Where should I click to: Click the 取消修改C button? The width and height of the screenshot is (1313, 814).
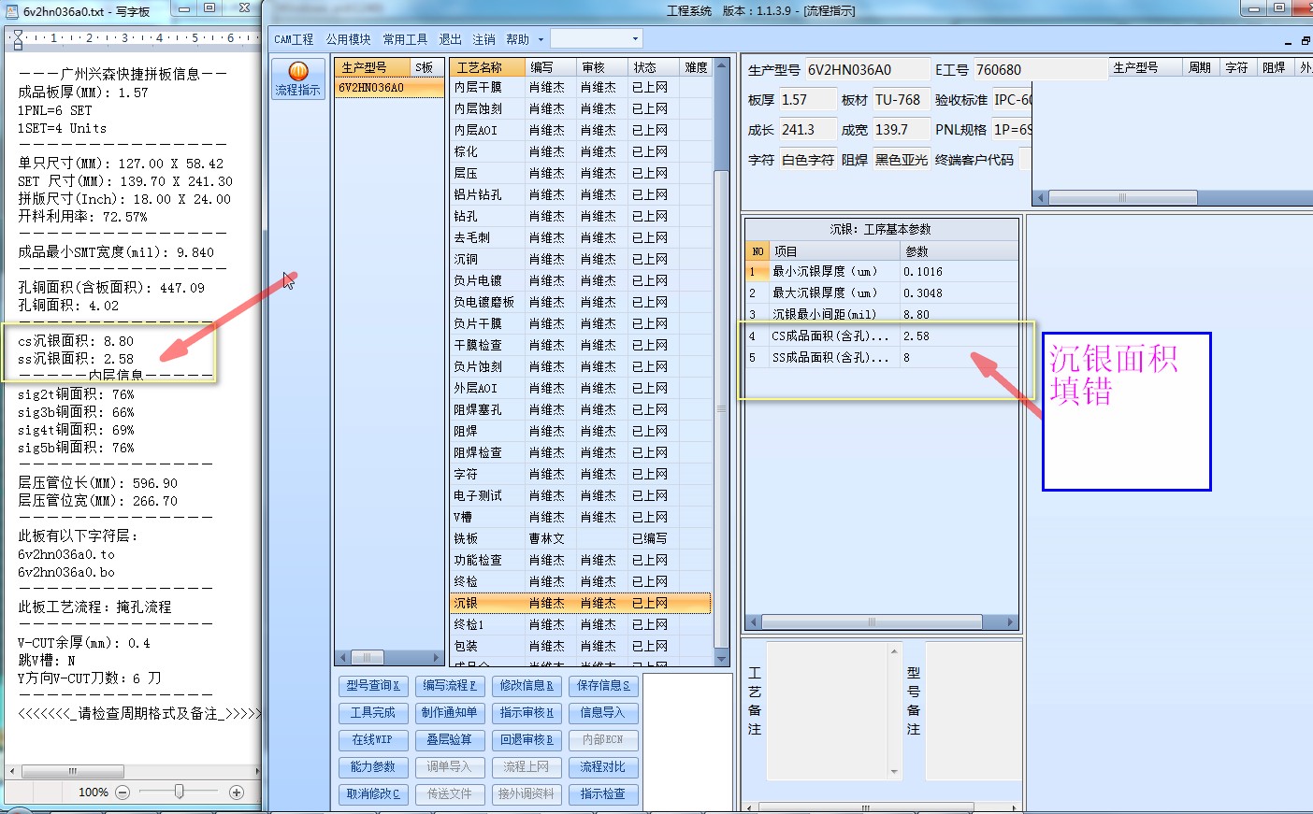372,793
